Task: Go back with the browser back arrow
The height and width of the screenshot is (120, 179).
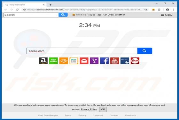Action: 6,10
